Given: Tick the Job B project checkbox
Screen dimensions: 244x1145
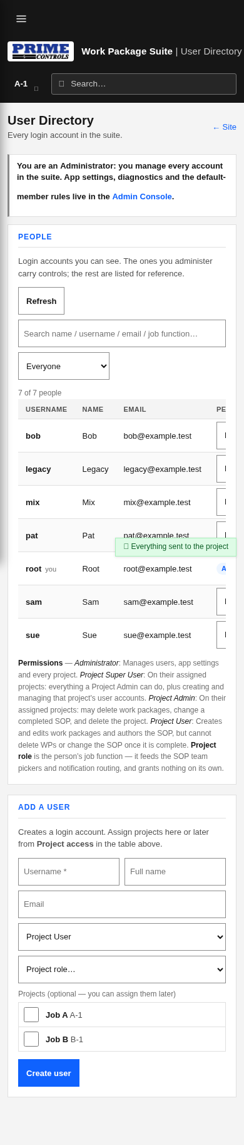Looking at the screenshot, I should coord(31,1039).
